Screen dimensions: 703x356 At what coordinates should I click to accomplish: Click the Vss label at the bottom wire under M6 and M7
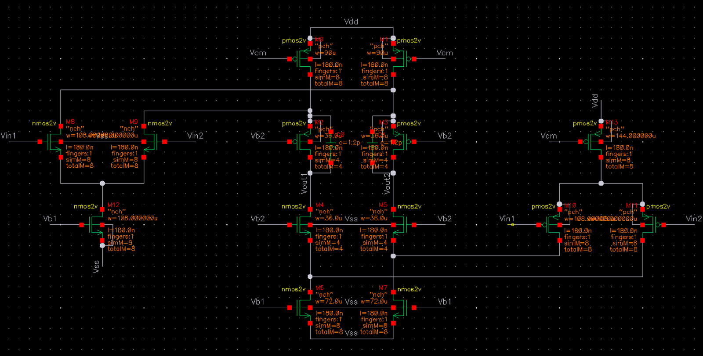click(351, 333)
